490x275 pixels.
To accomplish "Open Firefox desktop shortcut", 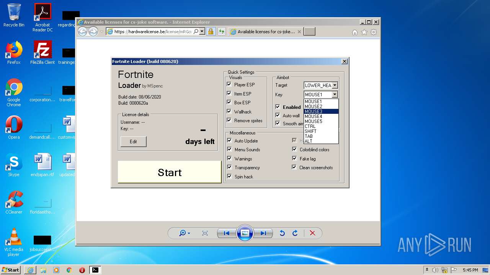I will point(14,53).
